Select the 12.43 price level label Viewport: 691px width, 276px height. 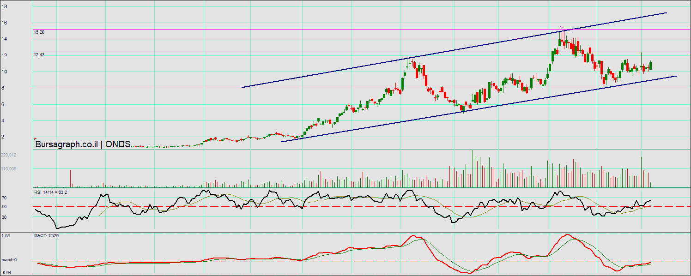point(39,55)
